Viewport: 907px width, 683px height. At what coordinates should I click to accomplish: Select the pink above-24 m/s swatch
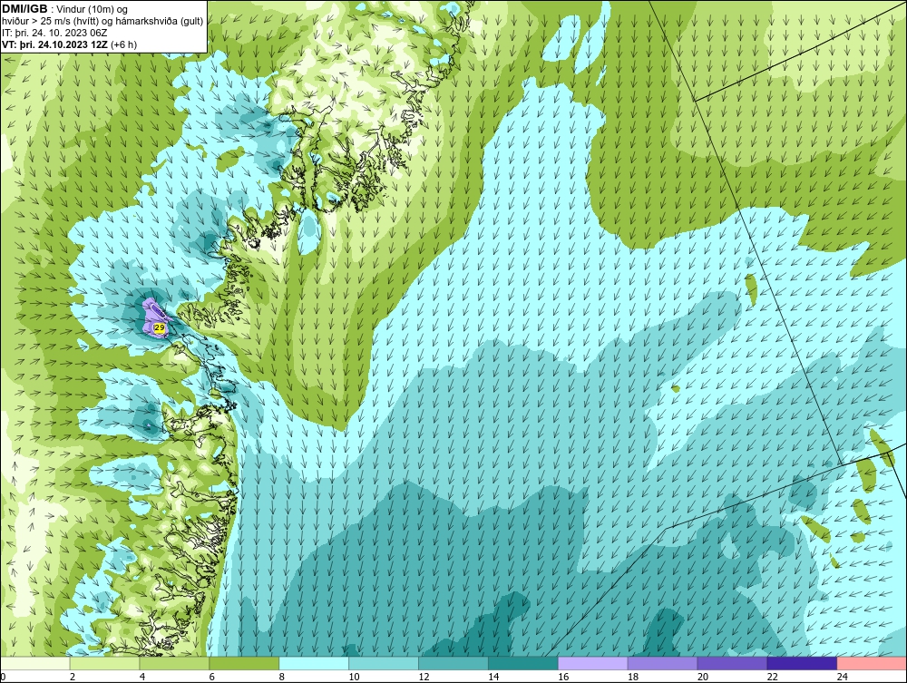coord(872,663)
